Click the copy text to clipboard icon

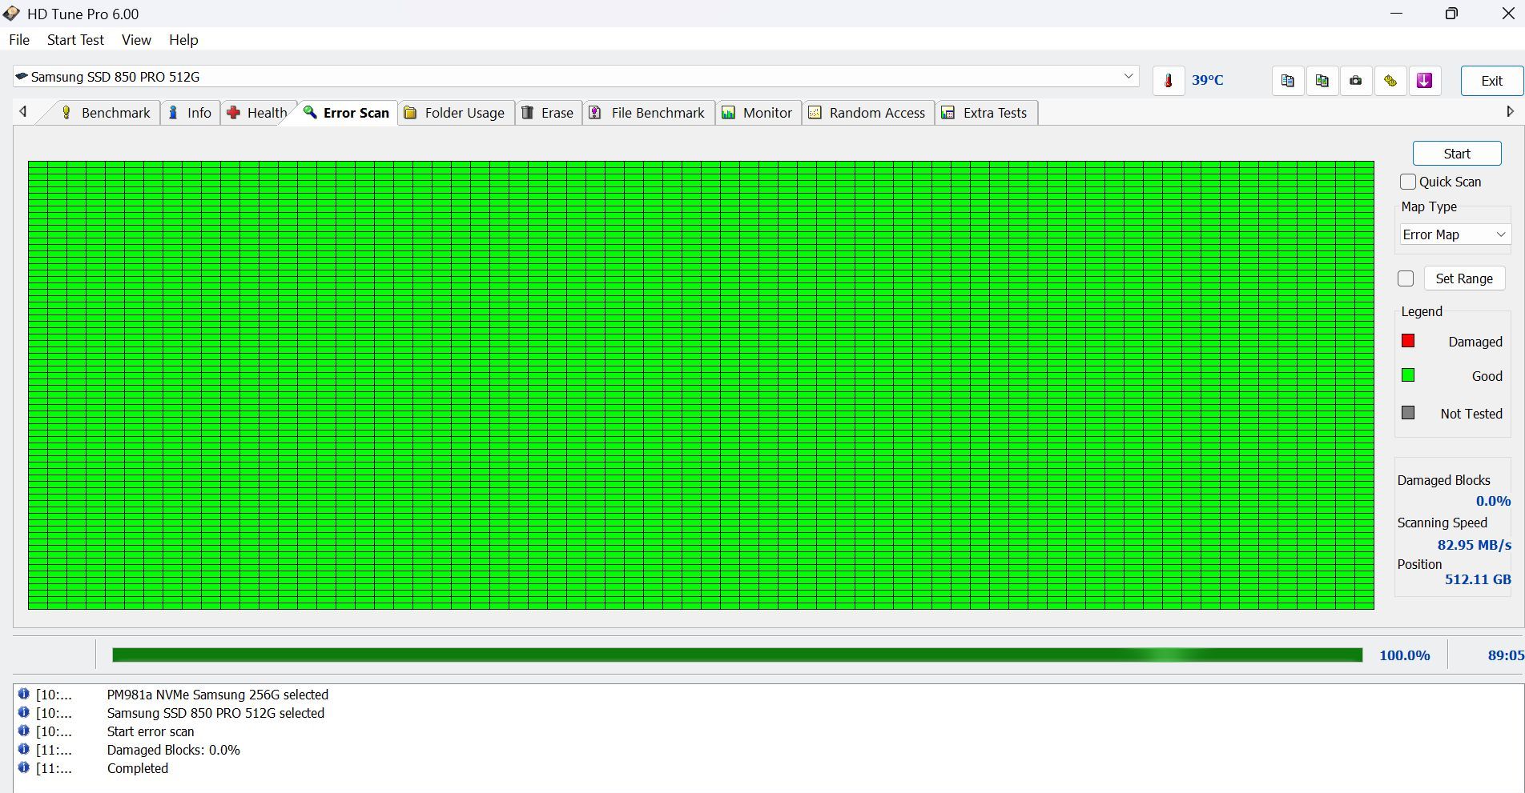click(x=1287, y=81)
